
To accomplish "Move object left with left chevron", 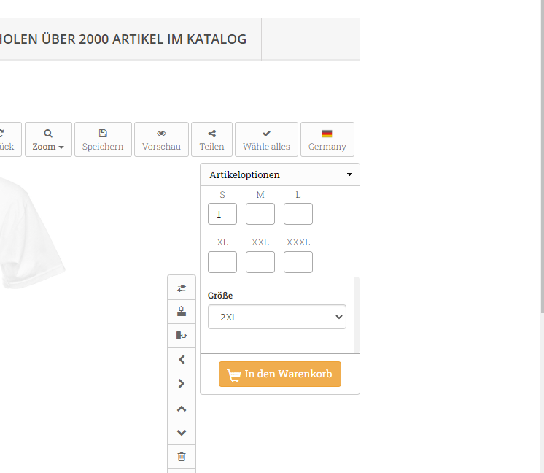I will [182, 359].
